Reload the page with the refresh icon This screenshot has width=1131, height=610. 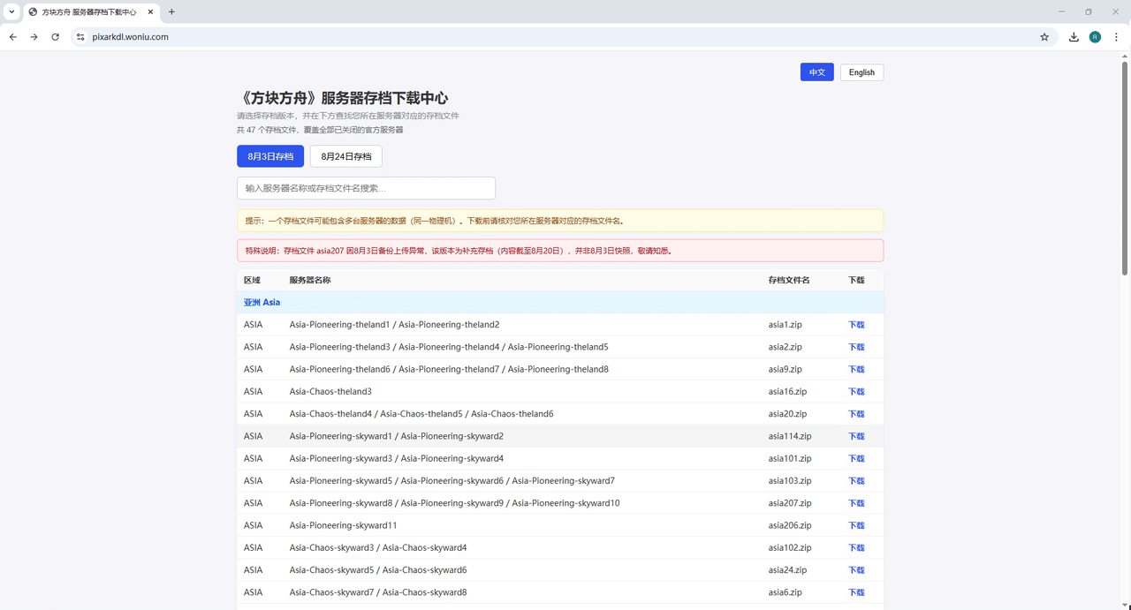point(56,37)
